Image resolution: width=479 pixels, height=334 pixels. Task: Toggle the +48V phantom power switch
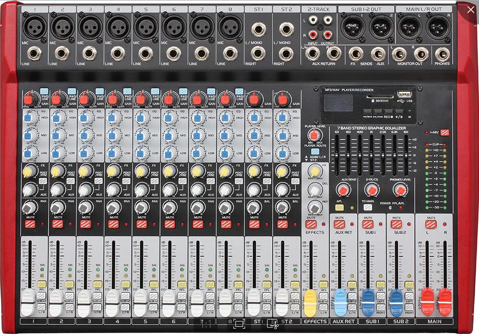pos(444,133)
